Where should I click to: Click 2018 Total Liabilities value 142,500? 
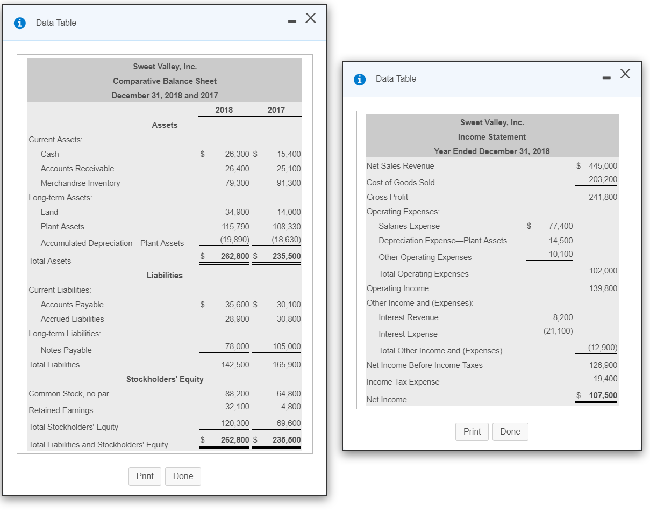(235, 365)
